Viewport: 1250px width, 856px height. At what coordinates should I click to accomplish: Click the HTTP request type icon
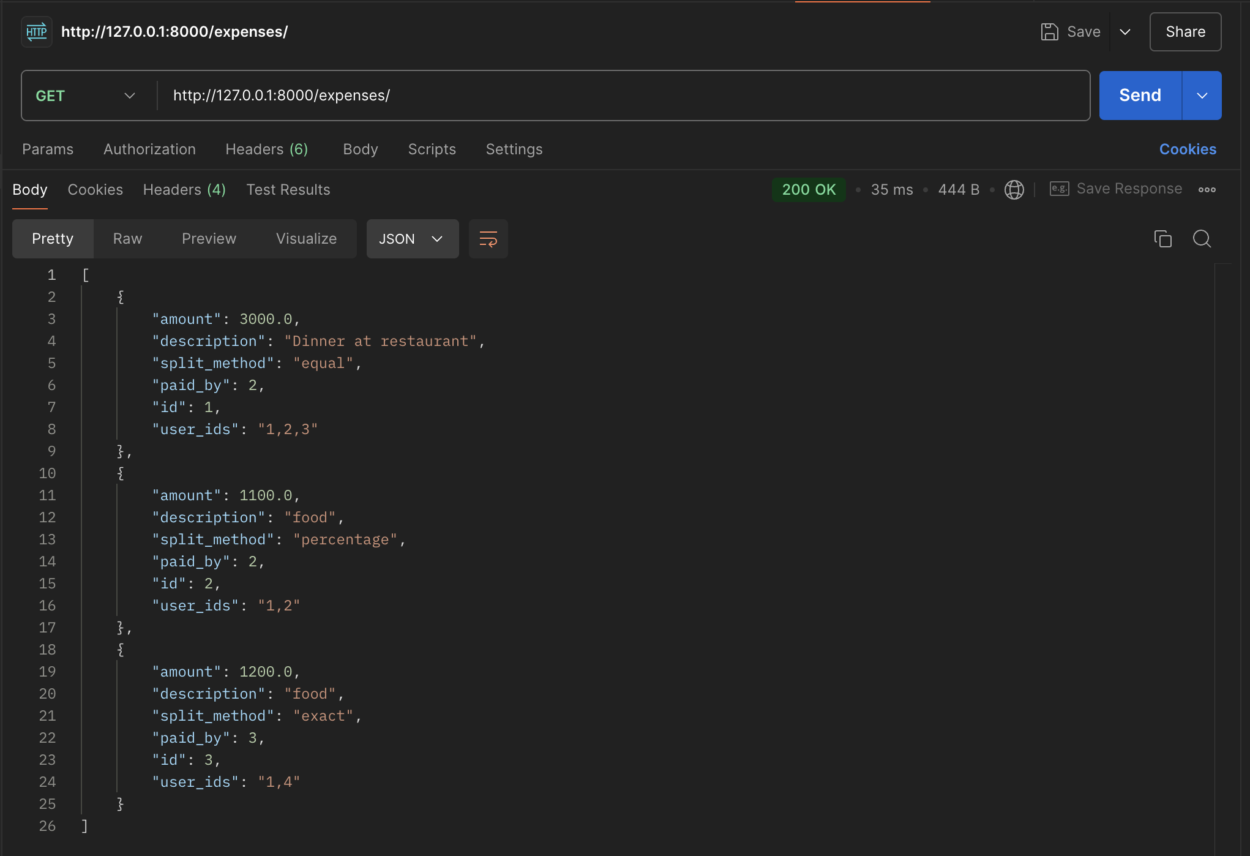(x=37, y=32)
